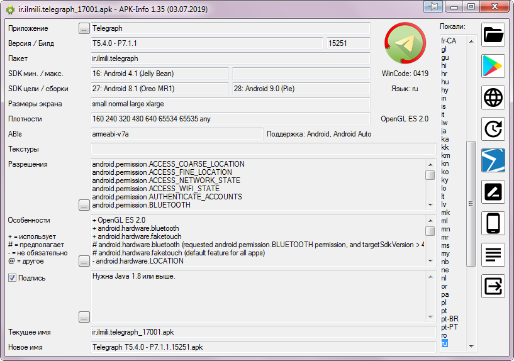Click the features list scroll up arrow

tap(430, 221)
